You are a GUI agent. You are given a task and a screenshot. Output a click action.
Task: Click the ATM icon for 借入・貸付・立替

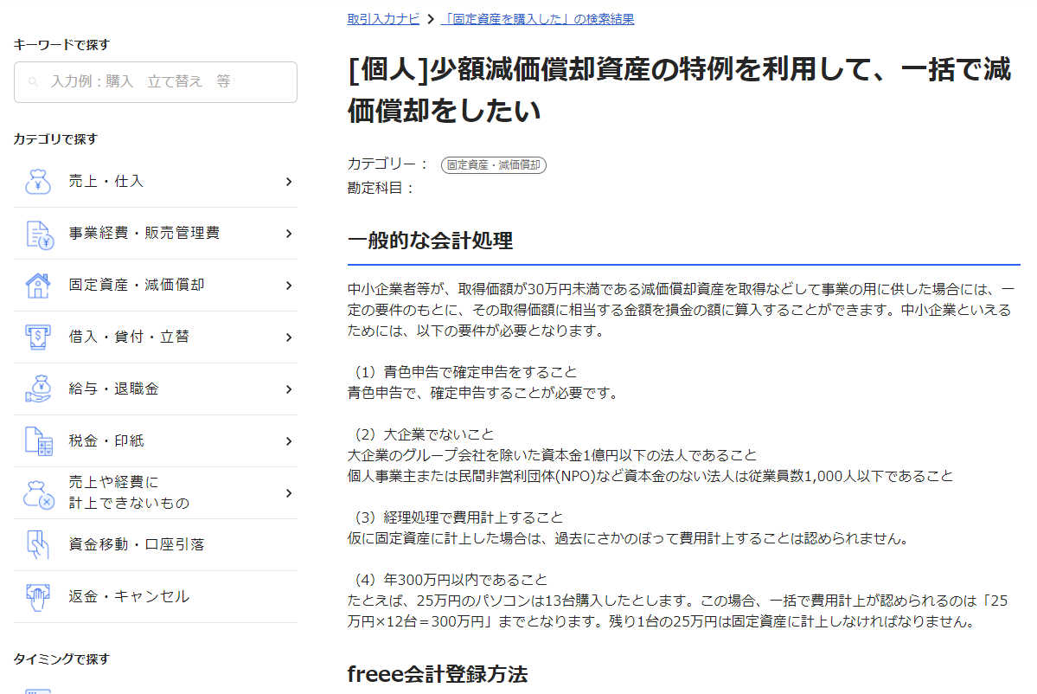click(38, 337)
